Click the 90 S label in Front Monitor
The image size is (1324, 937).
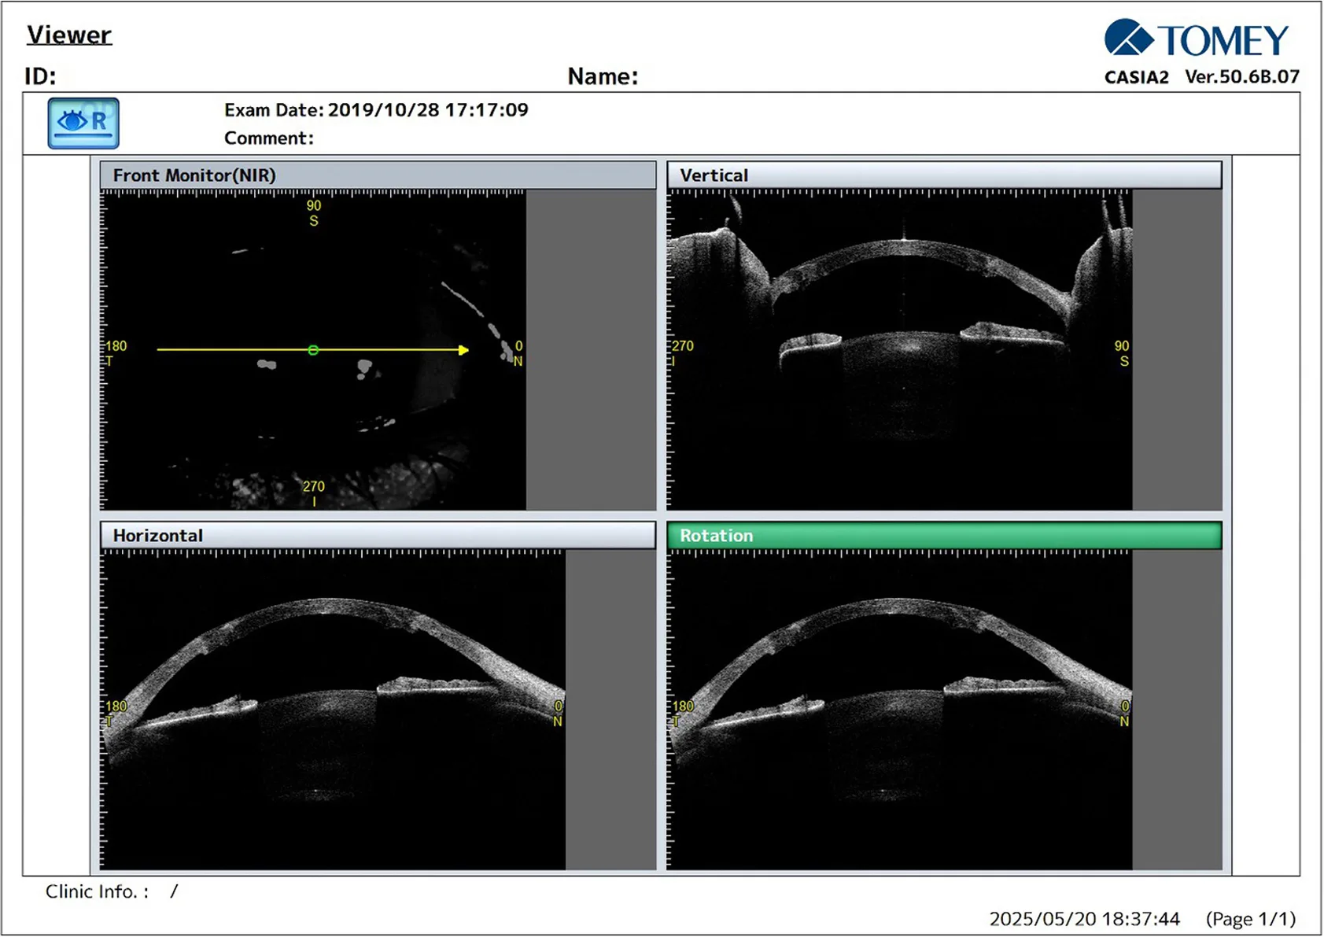[314, 213]
